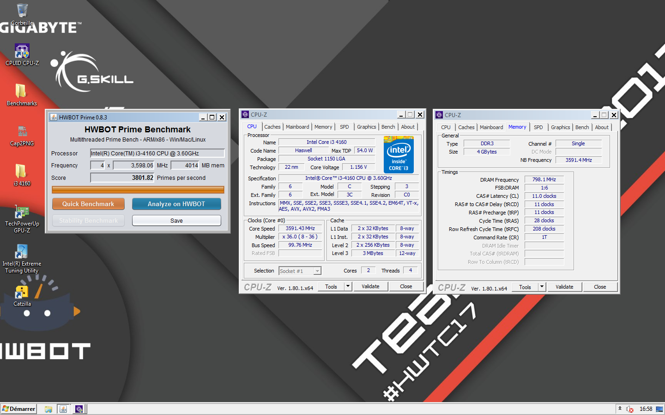Open About tab in left CPU-Z

[408, 127]
